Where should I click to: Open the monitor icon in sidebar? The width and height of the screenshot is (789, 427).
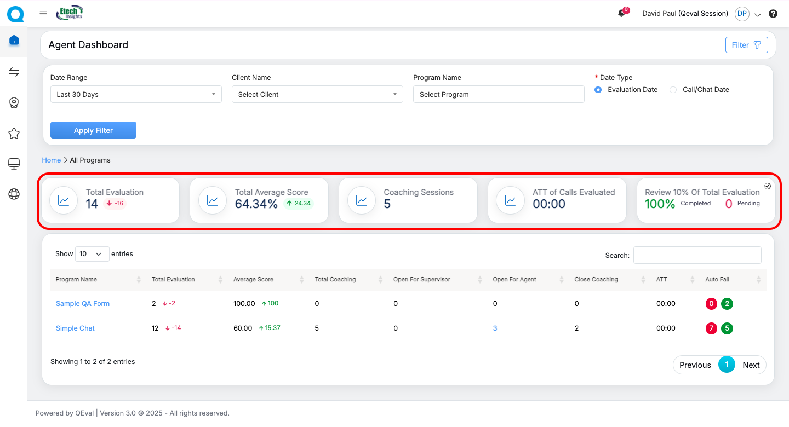click(14, 164)
